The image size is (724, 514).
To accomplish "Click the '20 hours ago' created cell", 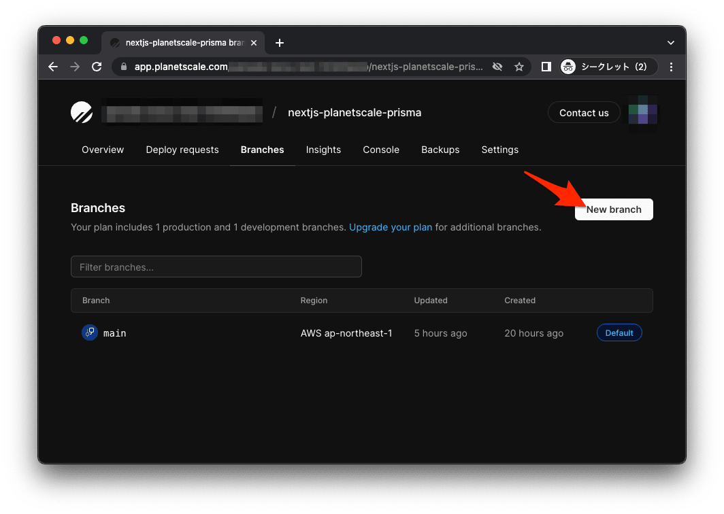I will 533,333.
